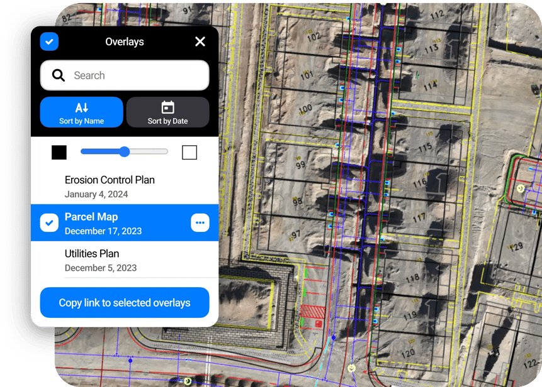Adjust the overlay opacity slider
The width and height of the screenshot is (542, 387).
coord(123,152)
